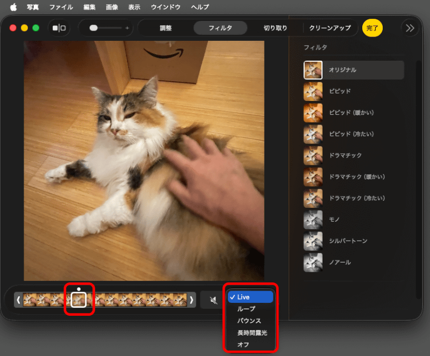Select the highlighted key frame in filmstrip
The width and height of the screenshot is (430, 356).
pos(78,300)
